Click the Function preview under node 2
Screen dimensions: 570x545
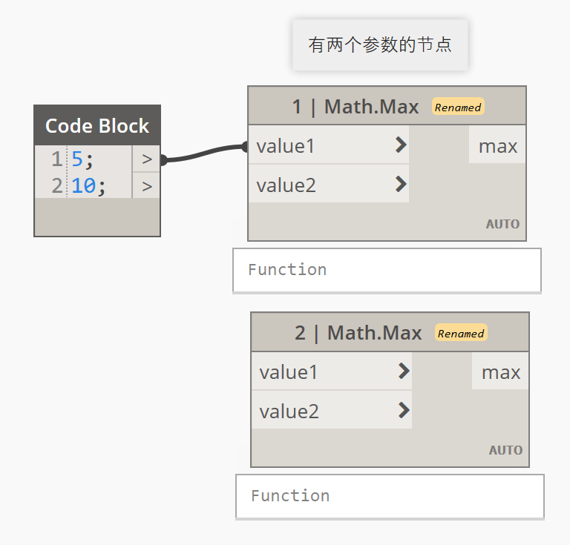tap(390, 496)
